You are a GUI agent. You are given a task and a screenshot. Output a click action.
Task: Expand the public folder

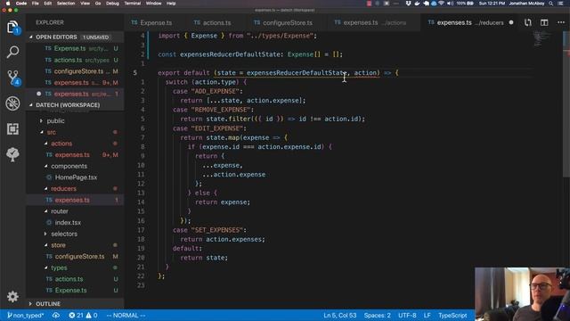click(55, 121)
